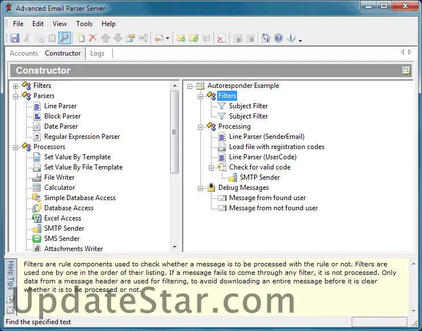Collapse the Processing node
The width and height of the screenshot is (422, 331).
coord(200,127)
